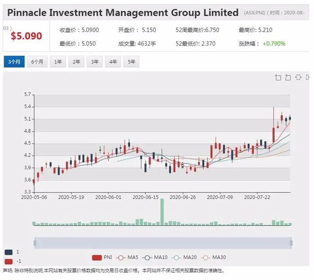314x280 pixels.
Task: Toggle the MA5 line legend
Action: coord(127,258)
